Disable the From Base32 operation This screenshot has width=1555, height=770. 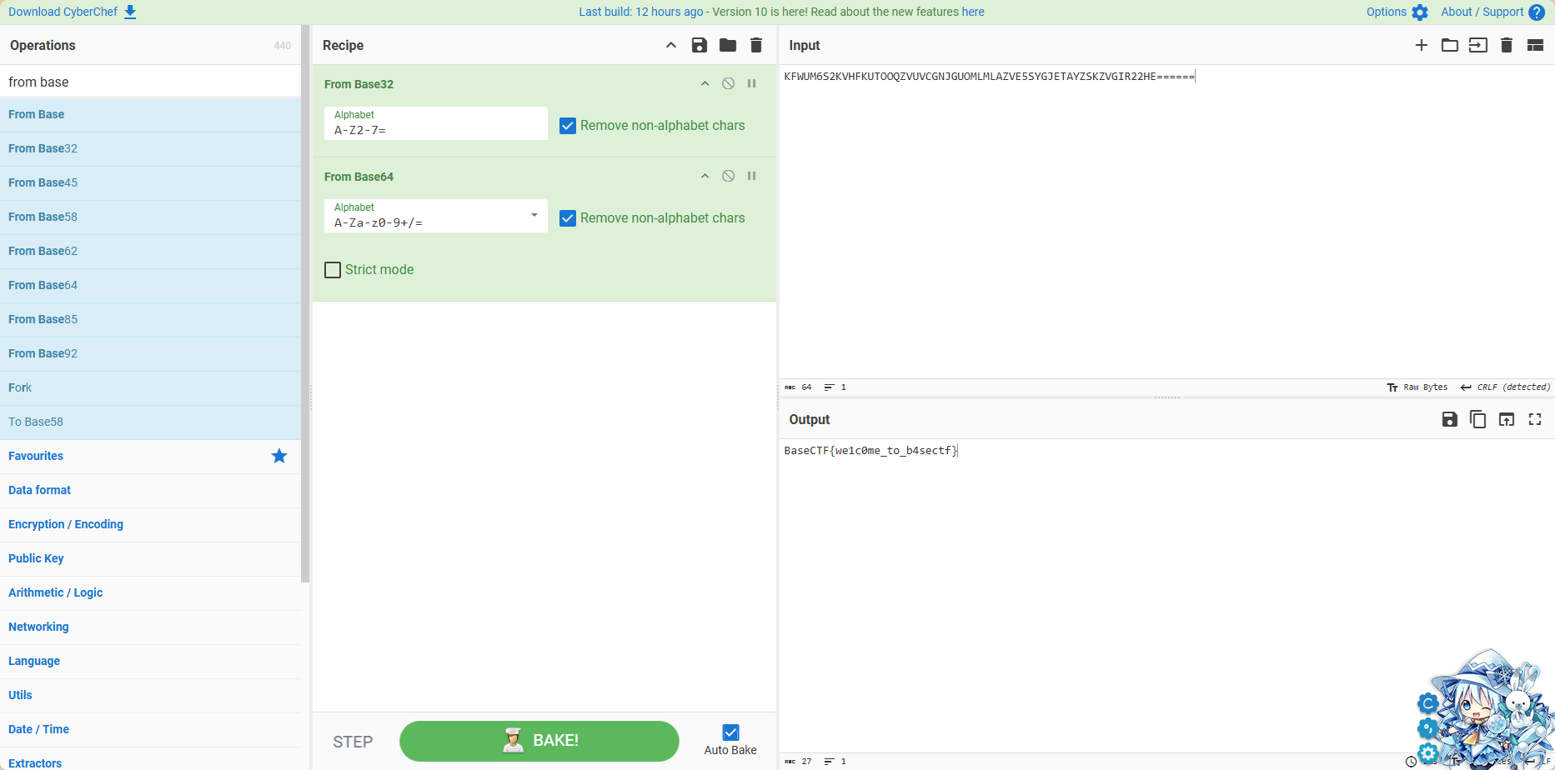(729, 83)
